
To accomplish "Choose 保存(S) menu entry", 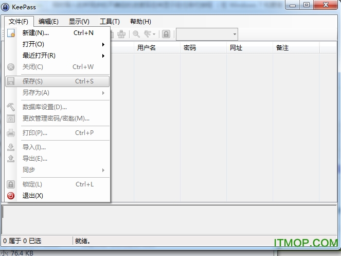I will (58, 81).
